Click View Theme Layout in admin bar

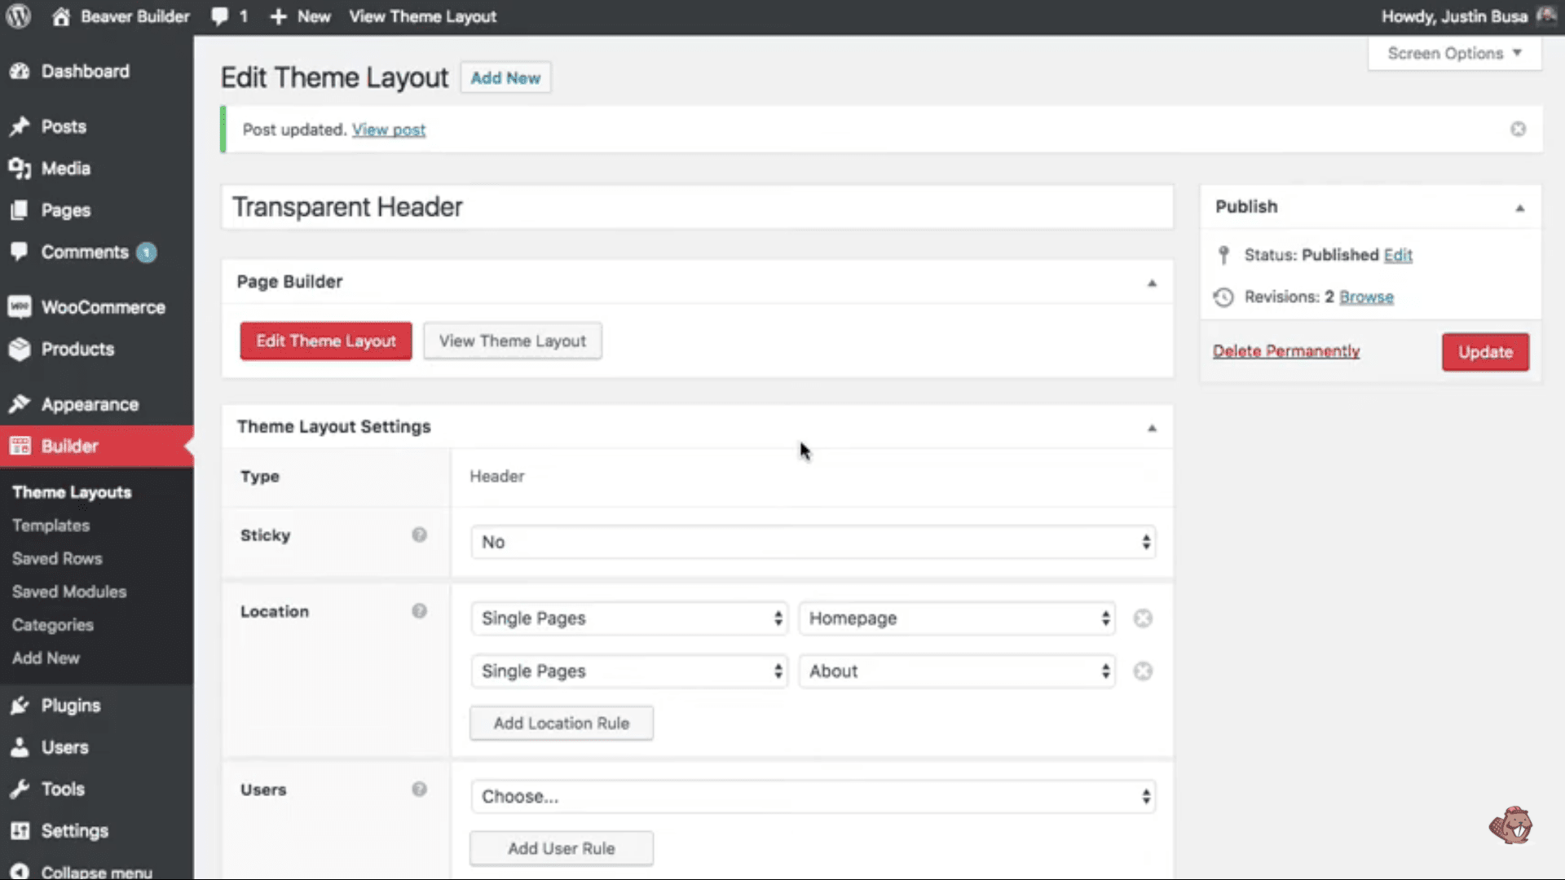tap(422, 16)
